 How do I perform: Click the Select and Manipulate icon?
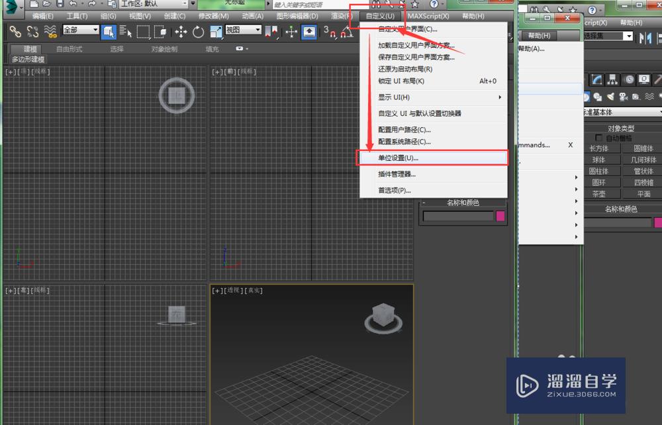pyautogui.click(x=291, y=32)
